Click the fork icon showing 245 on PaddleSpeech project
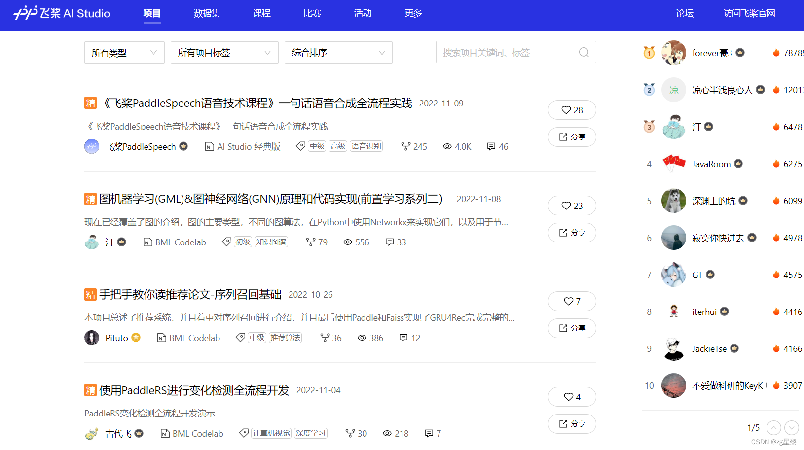The width and height of the screenshot is (804, 450). [405, 146]
